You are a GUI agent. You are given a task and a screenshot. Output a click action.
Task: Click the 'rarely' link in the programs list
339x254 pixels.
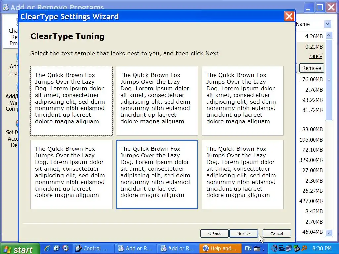(x=315, y=56)
